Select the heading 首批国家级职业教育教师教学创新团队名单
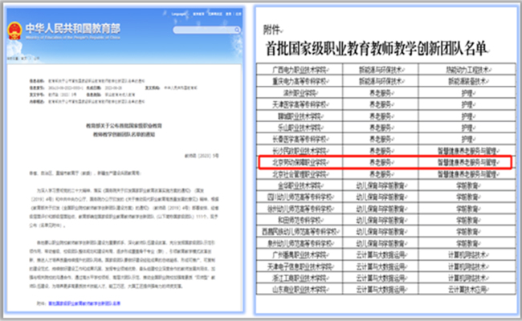This screenshot has height=321, width=522. tap(376, 49)
